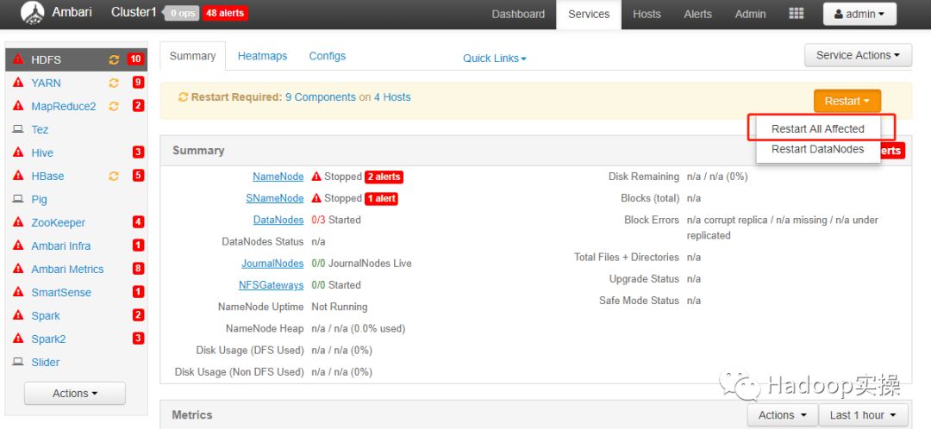The width and height of the screenshot is (931, 429).
Task: Open the views grid icon
Action: click(x=797, y=14)
